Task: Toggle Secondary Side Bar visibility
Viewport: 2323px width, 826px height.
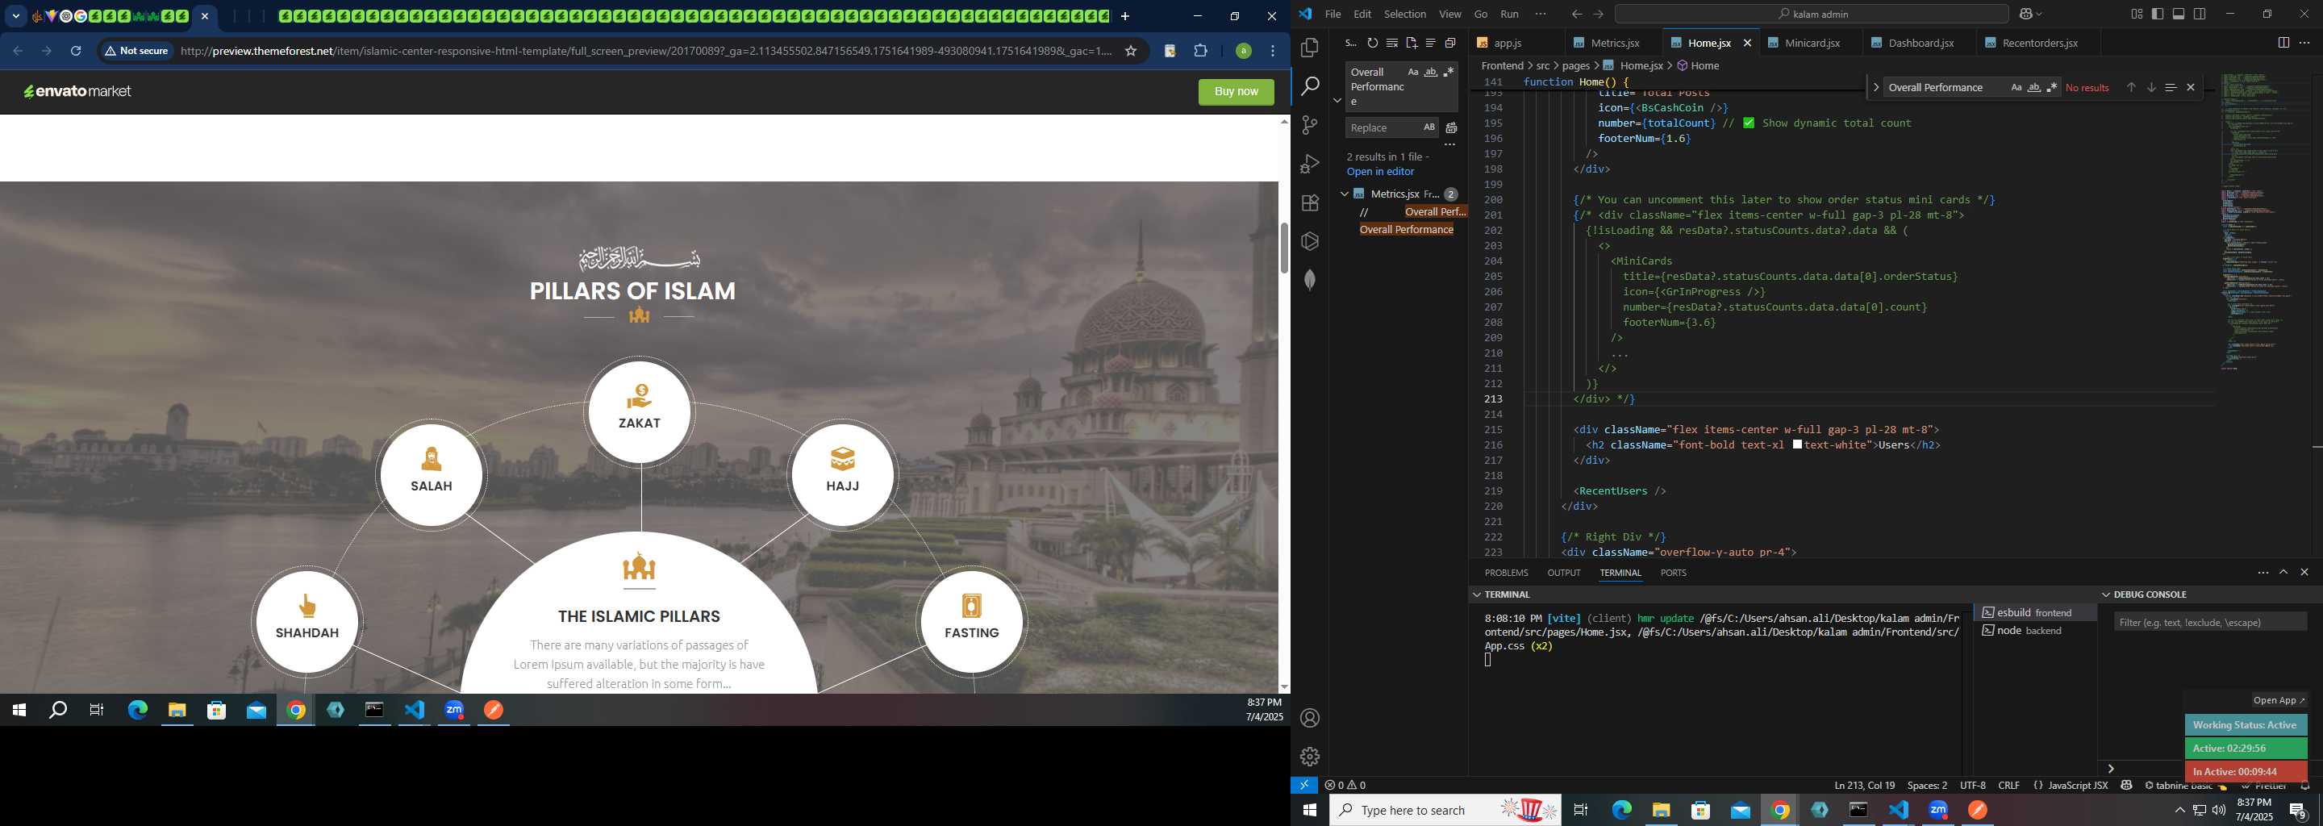Action: click(x=2200, y=15)
